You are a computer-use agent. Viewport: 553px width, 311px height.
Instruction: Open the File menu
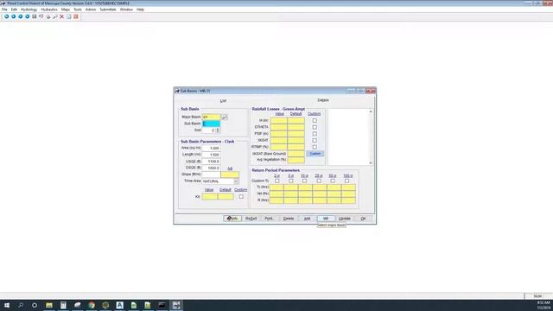tap(4, 10)
